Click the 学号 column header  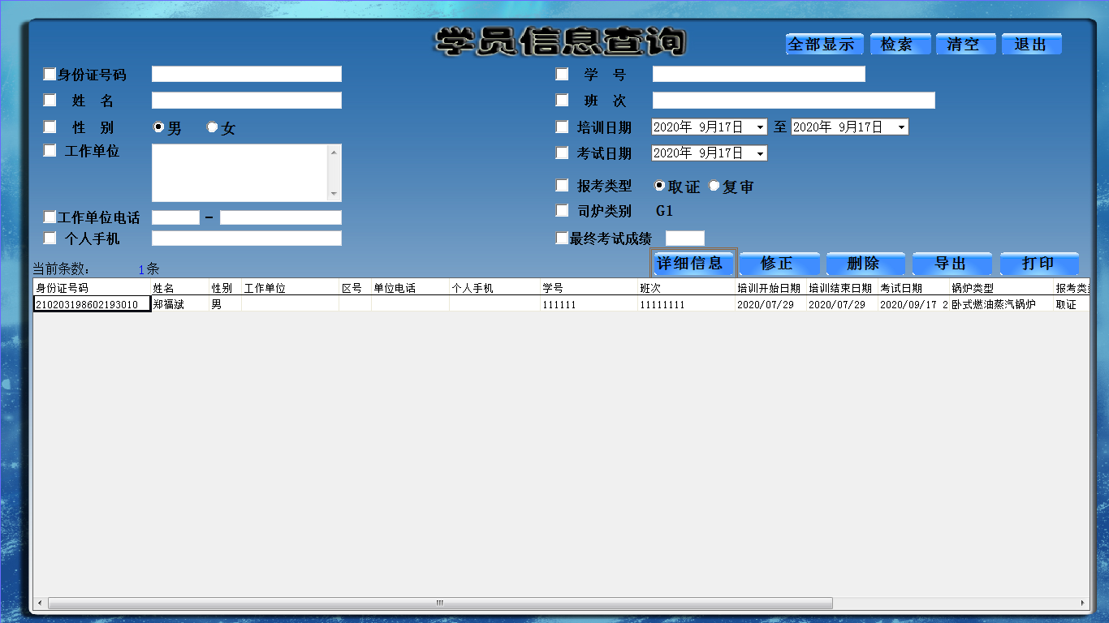coord(588,288)
